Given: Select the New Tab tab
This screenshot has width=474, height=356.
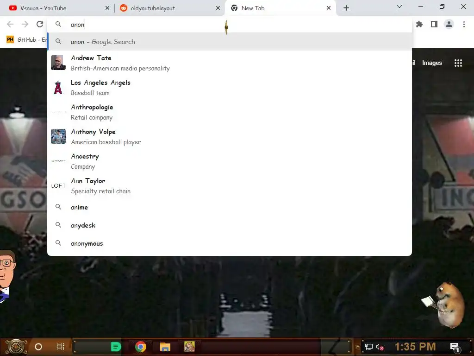Looking at the screenshot, I should tap(280, 8).
